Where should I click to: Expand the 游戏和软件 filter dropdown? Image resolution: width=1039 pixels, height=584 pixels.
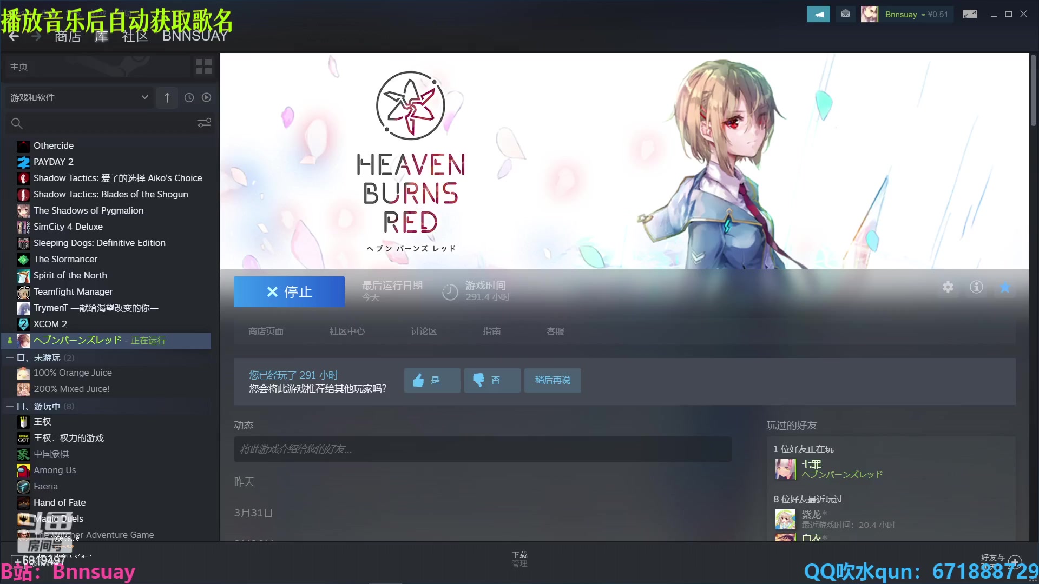tap(79, 97)
